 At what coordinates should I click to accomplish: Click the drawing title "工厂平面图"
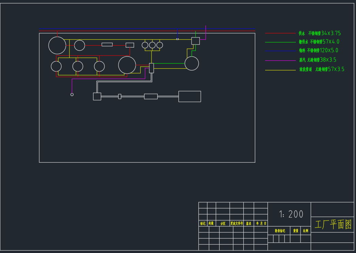(x=333, y=224)
